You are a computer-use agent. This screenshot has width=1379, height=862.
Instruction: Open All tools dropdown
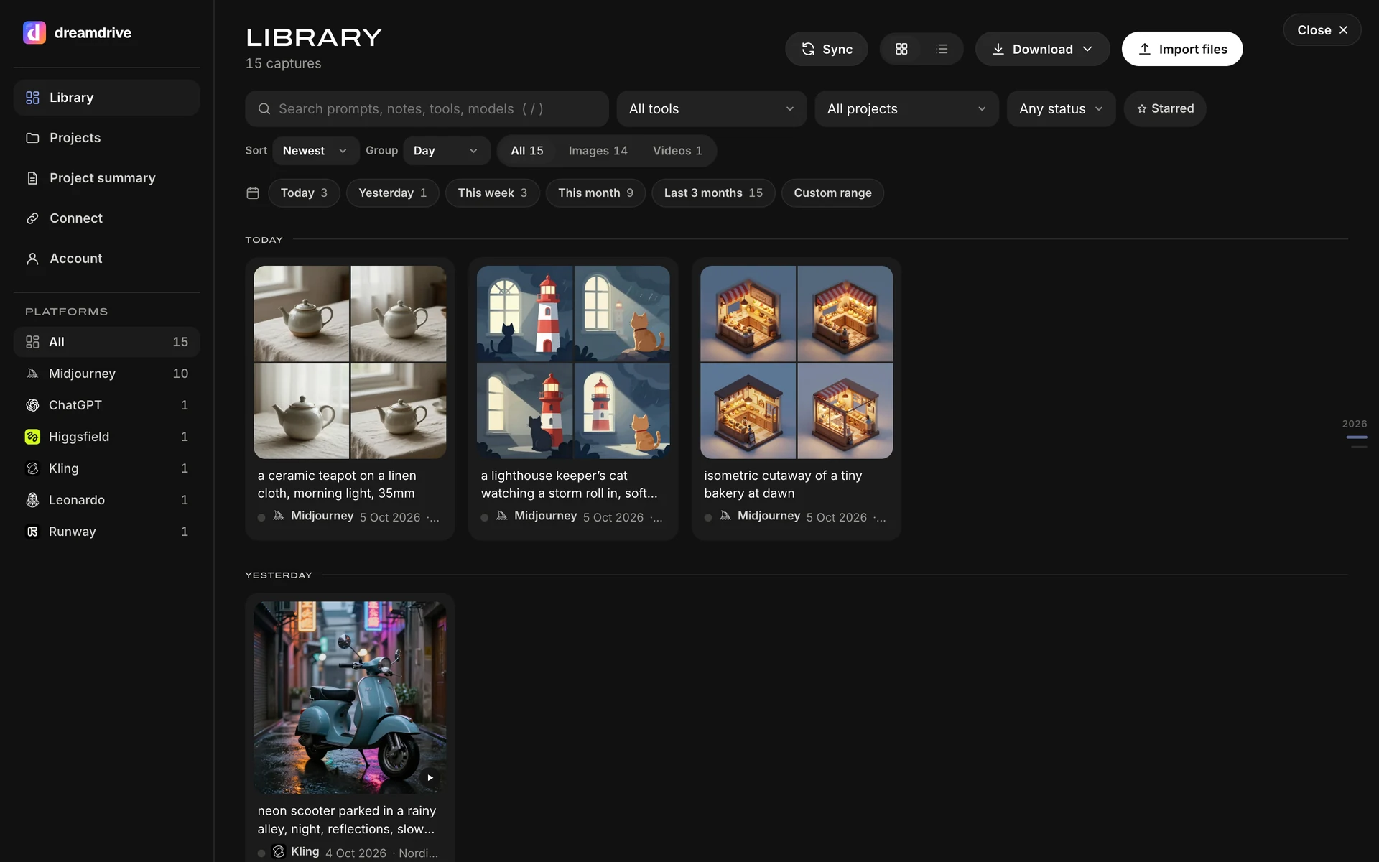711,108
